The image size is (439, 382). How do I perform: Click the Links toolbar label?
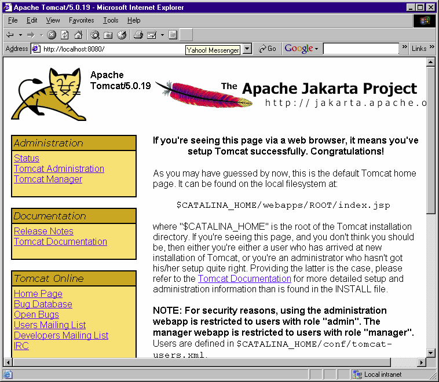click(x=419, y=49)
